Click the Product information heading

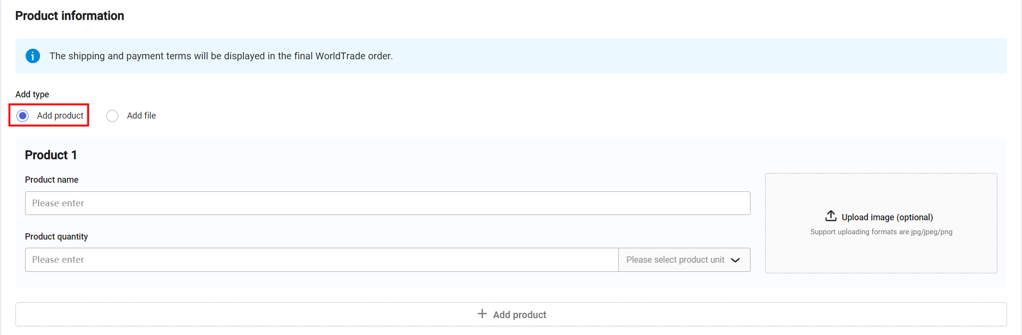click(70, 16)
